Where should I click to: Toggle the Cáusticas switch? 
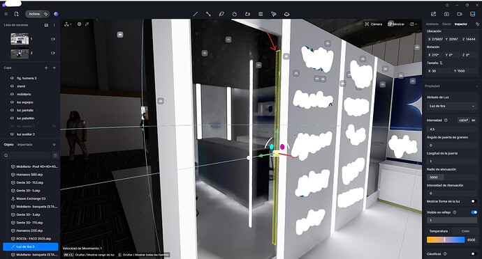pos(474,254)
